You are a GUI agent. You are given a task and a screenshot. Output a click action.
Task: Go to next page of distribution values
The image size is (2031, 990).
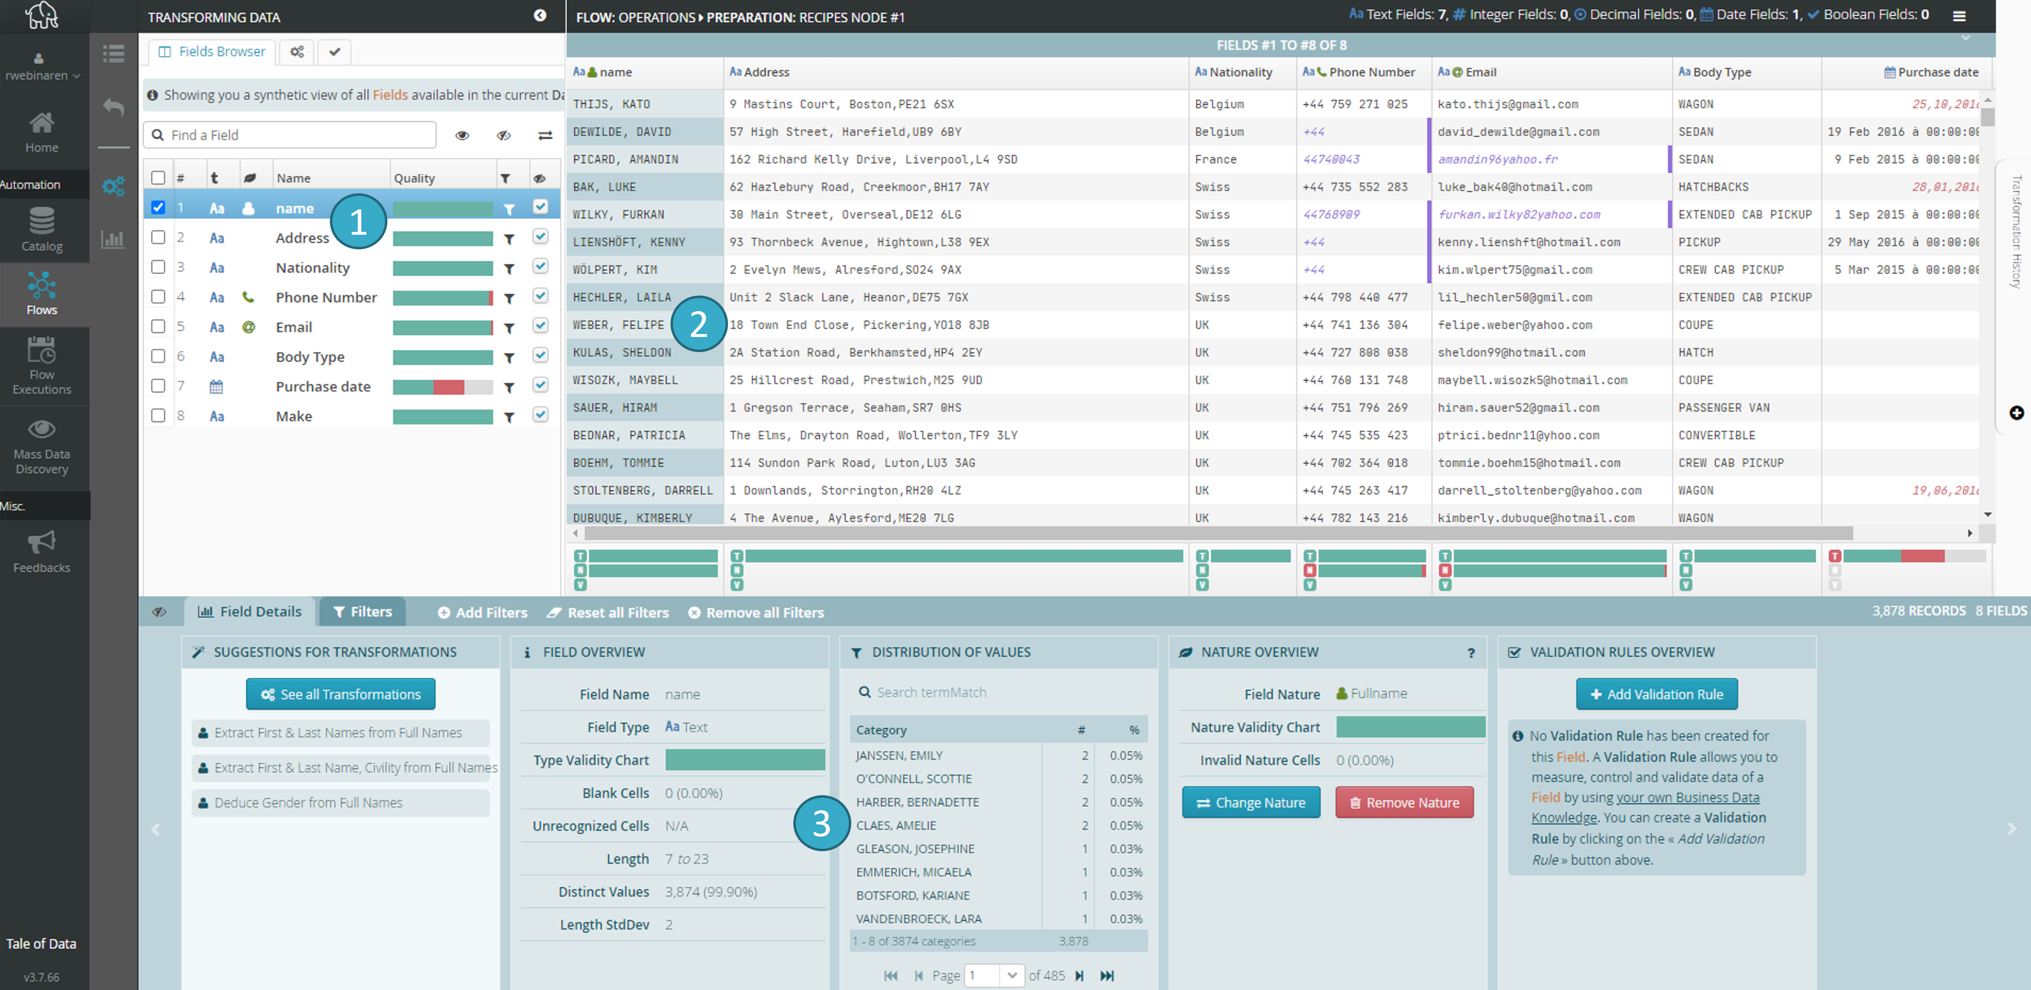[x=1079, y=976]
